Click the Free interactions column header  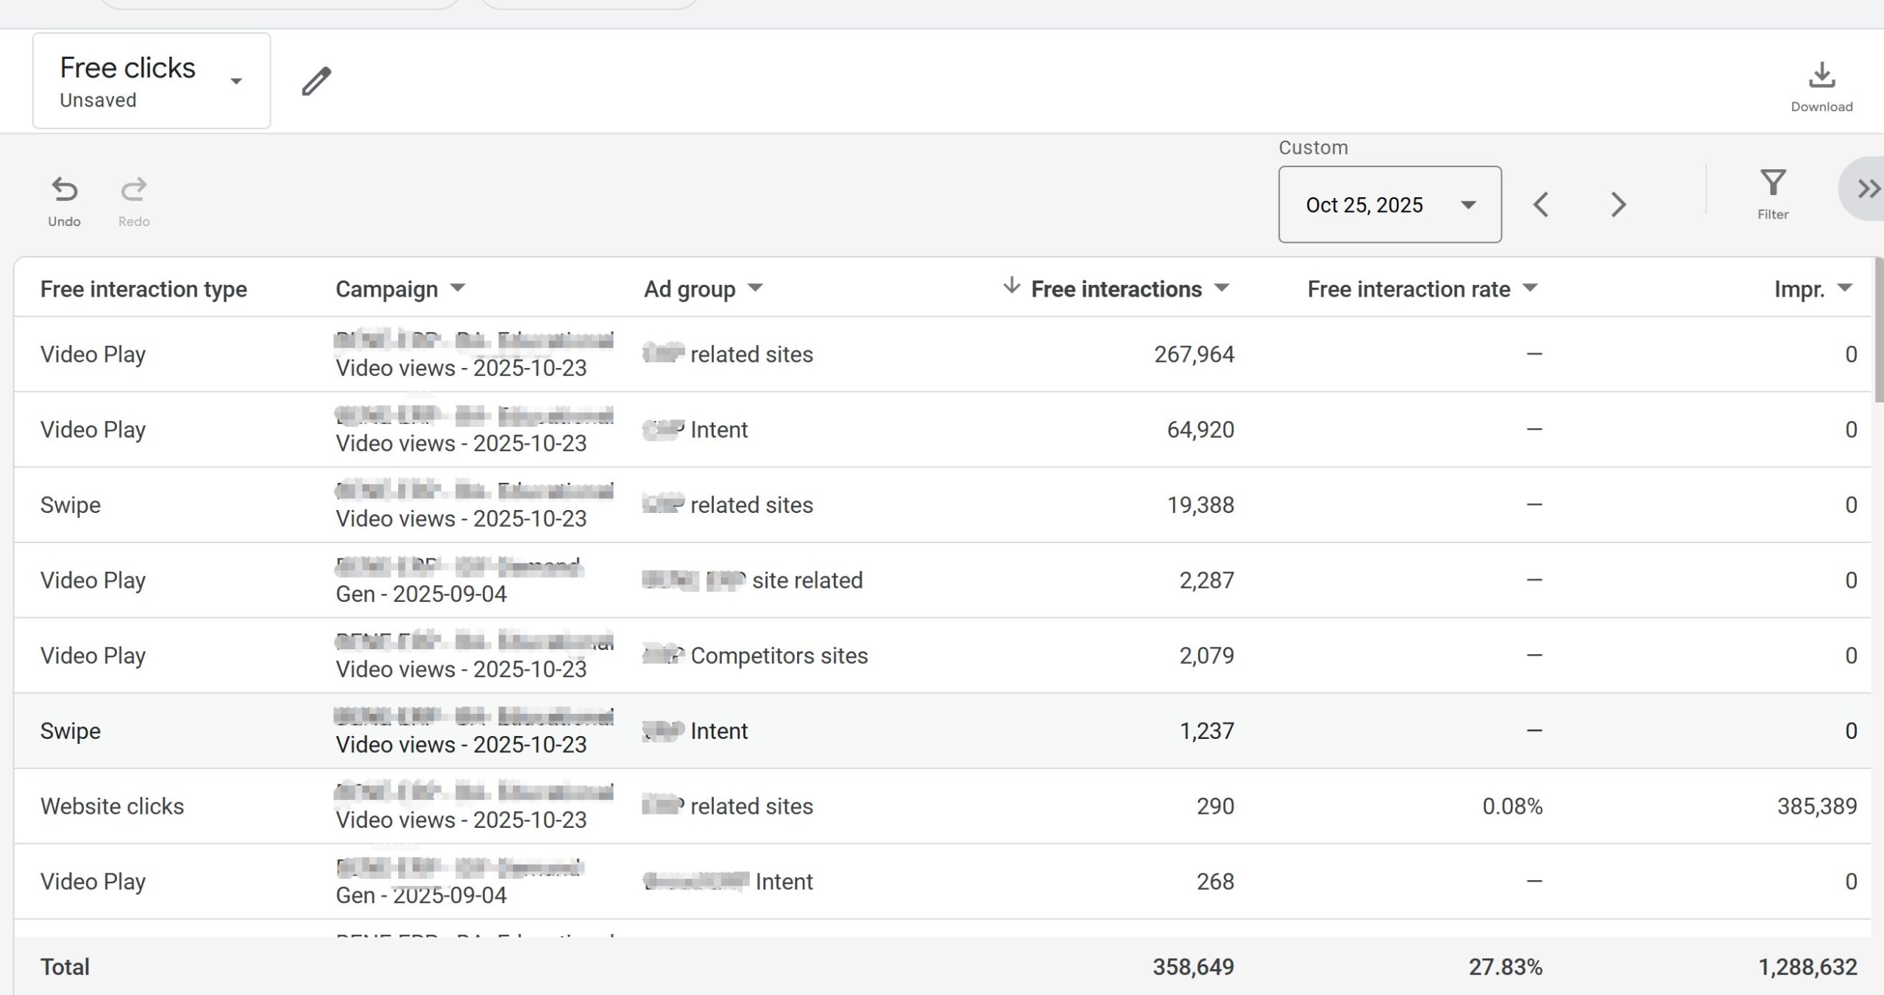[x=1116, y=289]
